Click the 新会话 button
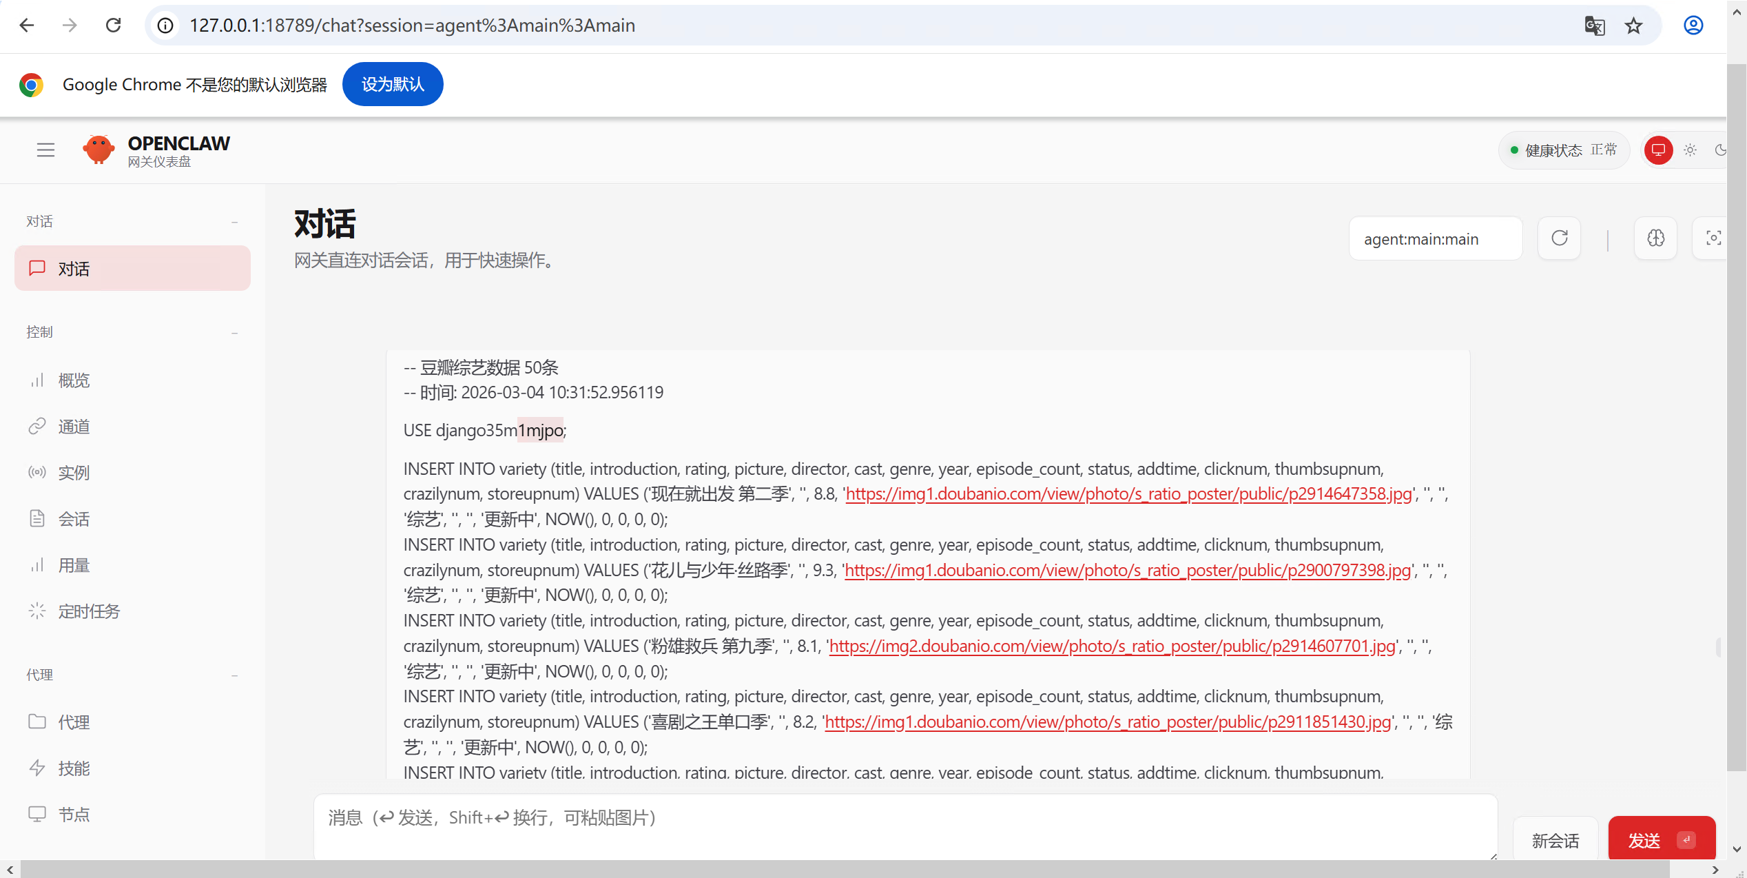The width and height of the screenshot is (1747, 878). click(x=1555, y=839)
